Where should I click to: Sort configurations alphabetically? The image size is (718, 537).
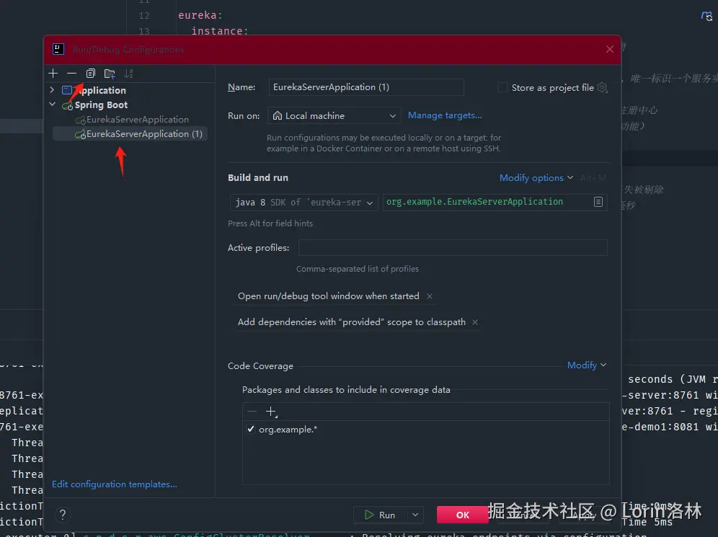tap(128, 74)
